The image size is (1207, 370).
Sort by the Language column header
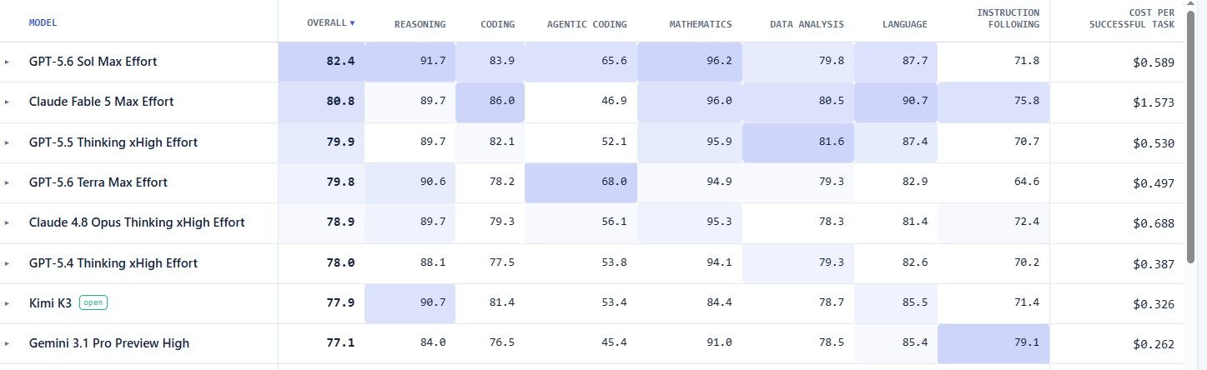(x=904, y=24)
